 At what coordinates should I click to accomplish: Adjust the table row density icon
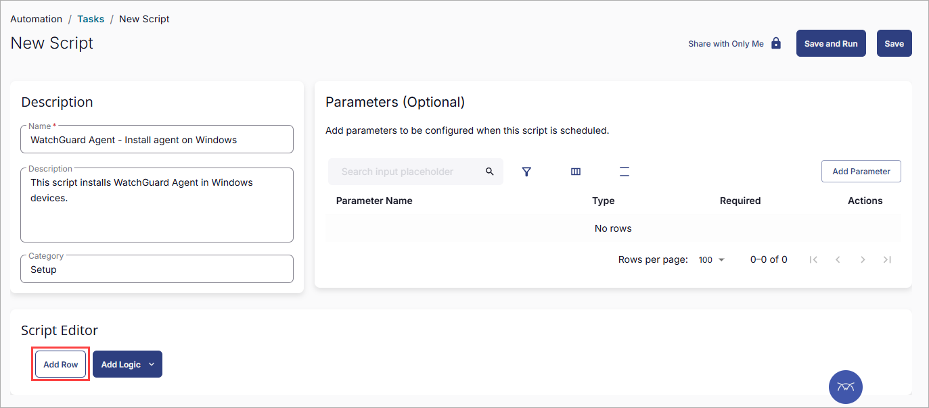click(624, 172)
